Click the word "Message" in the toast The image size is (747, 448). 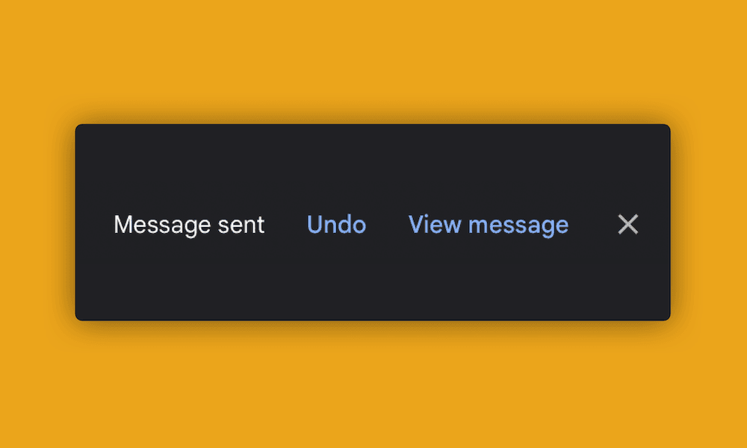162,225
